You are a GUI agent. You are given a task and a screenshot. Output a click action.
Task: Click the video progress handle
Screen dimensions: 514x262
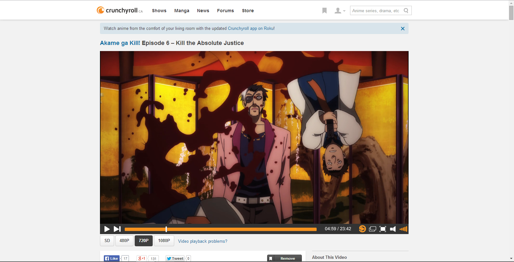coord(166,229)
